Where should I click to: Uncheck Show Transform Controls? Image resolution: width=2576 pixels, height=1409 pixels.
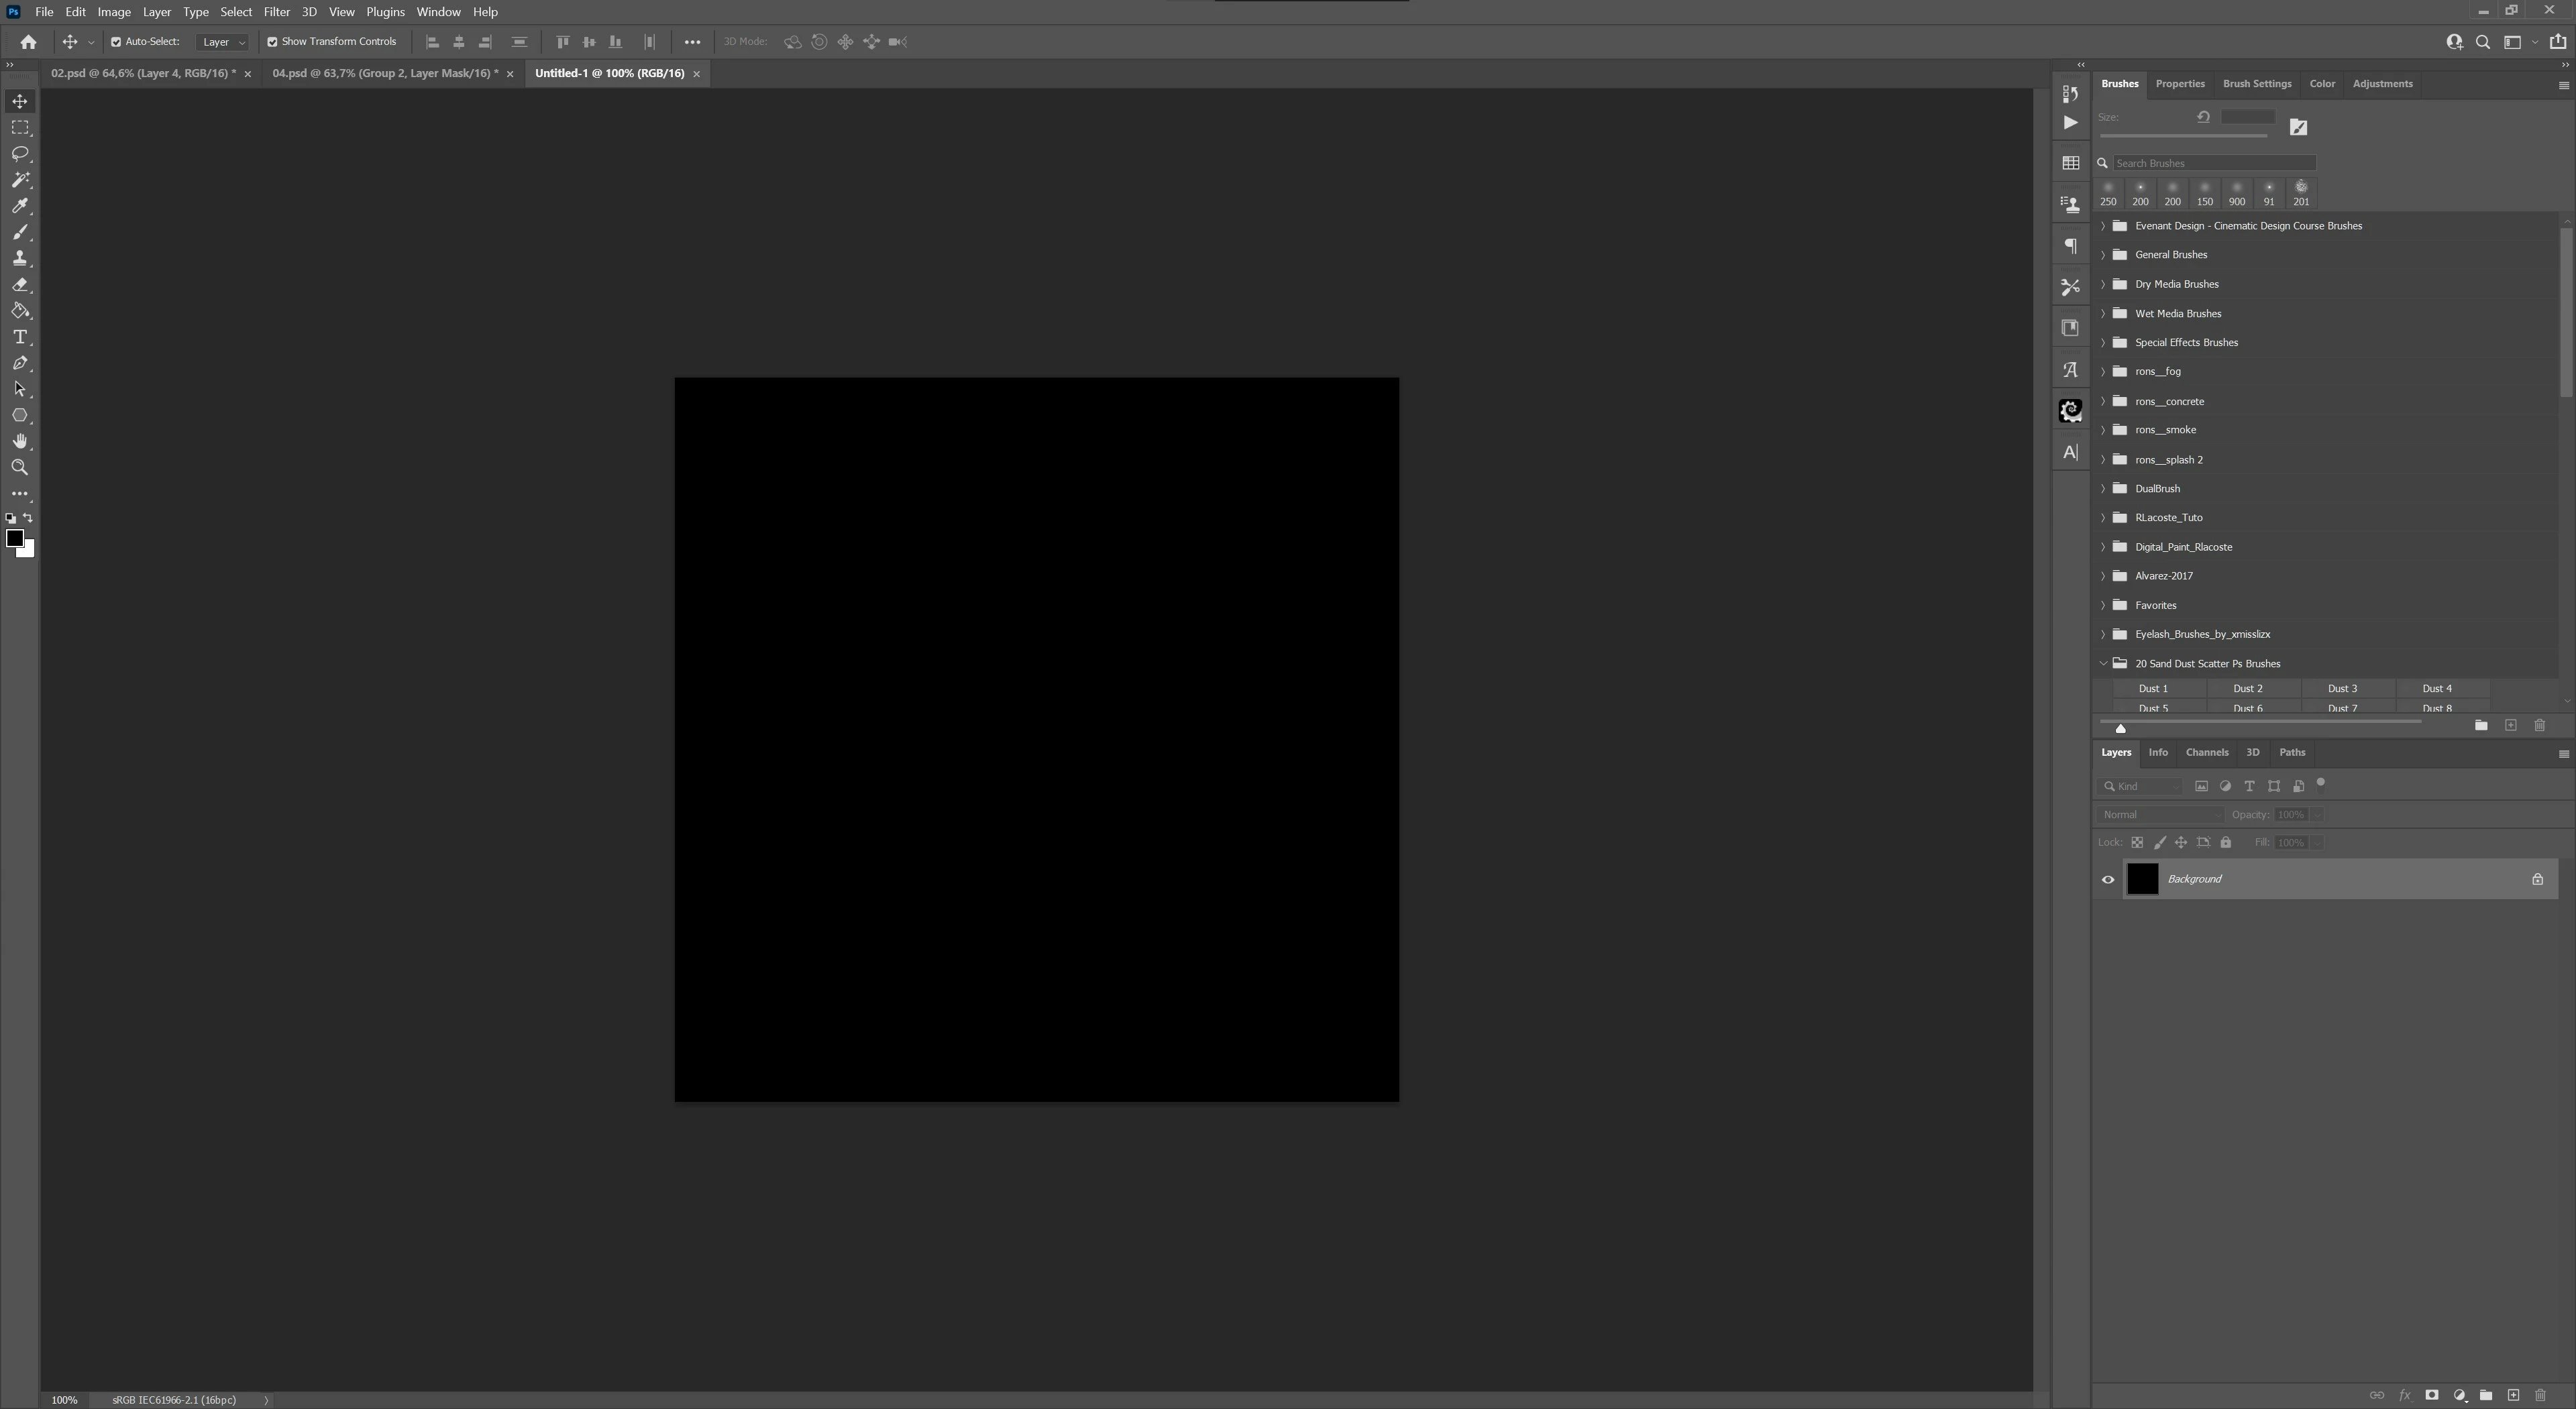[x=272, y=42]
